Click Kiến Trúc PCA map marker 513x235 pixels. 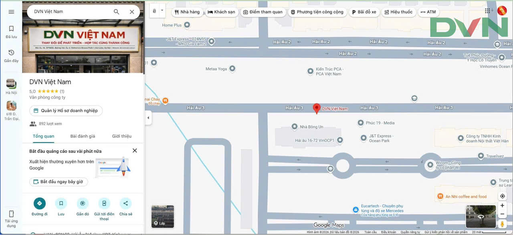(x=310, y=71)
